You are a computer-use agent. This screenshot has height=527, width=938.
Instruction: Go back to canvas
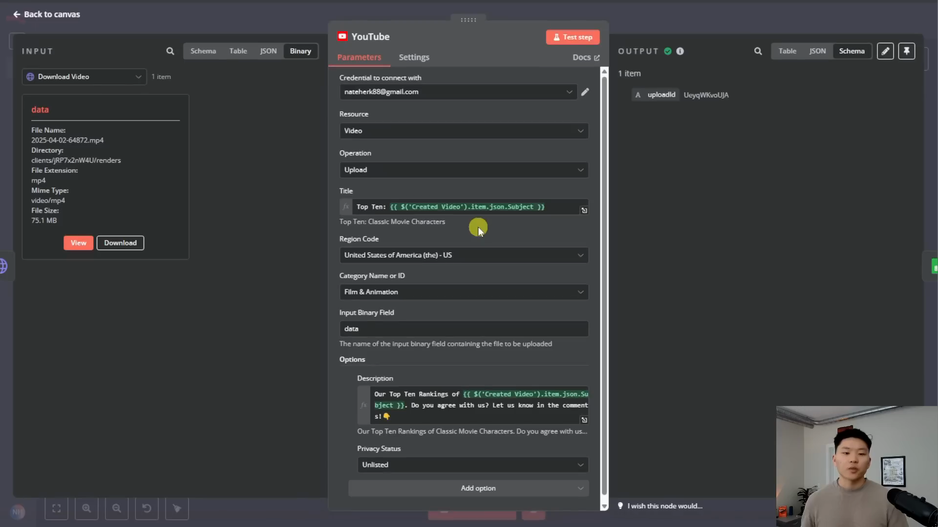[x=46, y=14]
